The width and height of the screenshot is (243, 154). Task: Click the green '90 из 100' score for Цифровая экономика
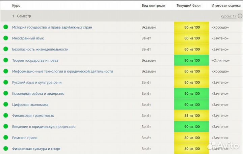pos(192,104)
